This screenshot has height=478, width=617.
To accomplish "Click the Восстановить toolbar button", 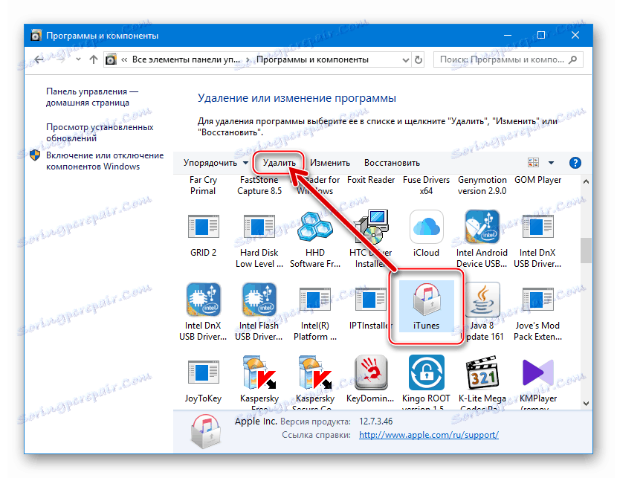I will coord(392,163).
